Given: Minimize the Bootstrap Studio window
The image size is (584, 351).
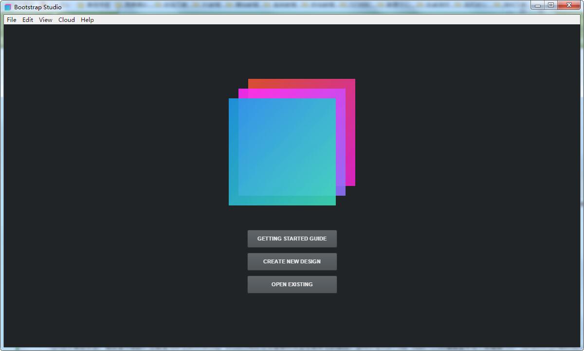Looking at the screenshot, I should coord(538,5).
